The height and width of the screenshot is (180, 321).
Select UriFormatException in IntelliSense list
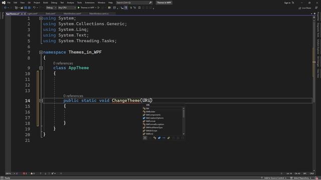tap(163, 124)
